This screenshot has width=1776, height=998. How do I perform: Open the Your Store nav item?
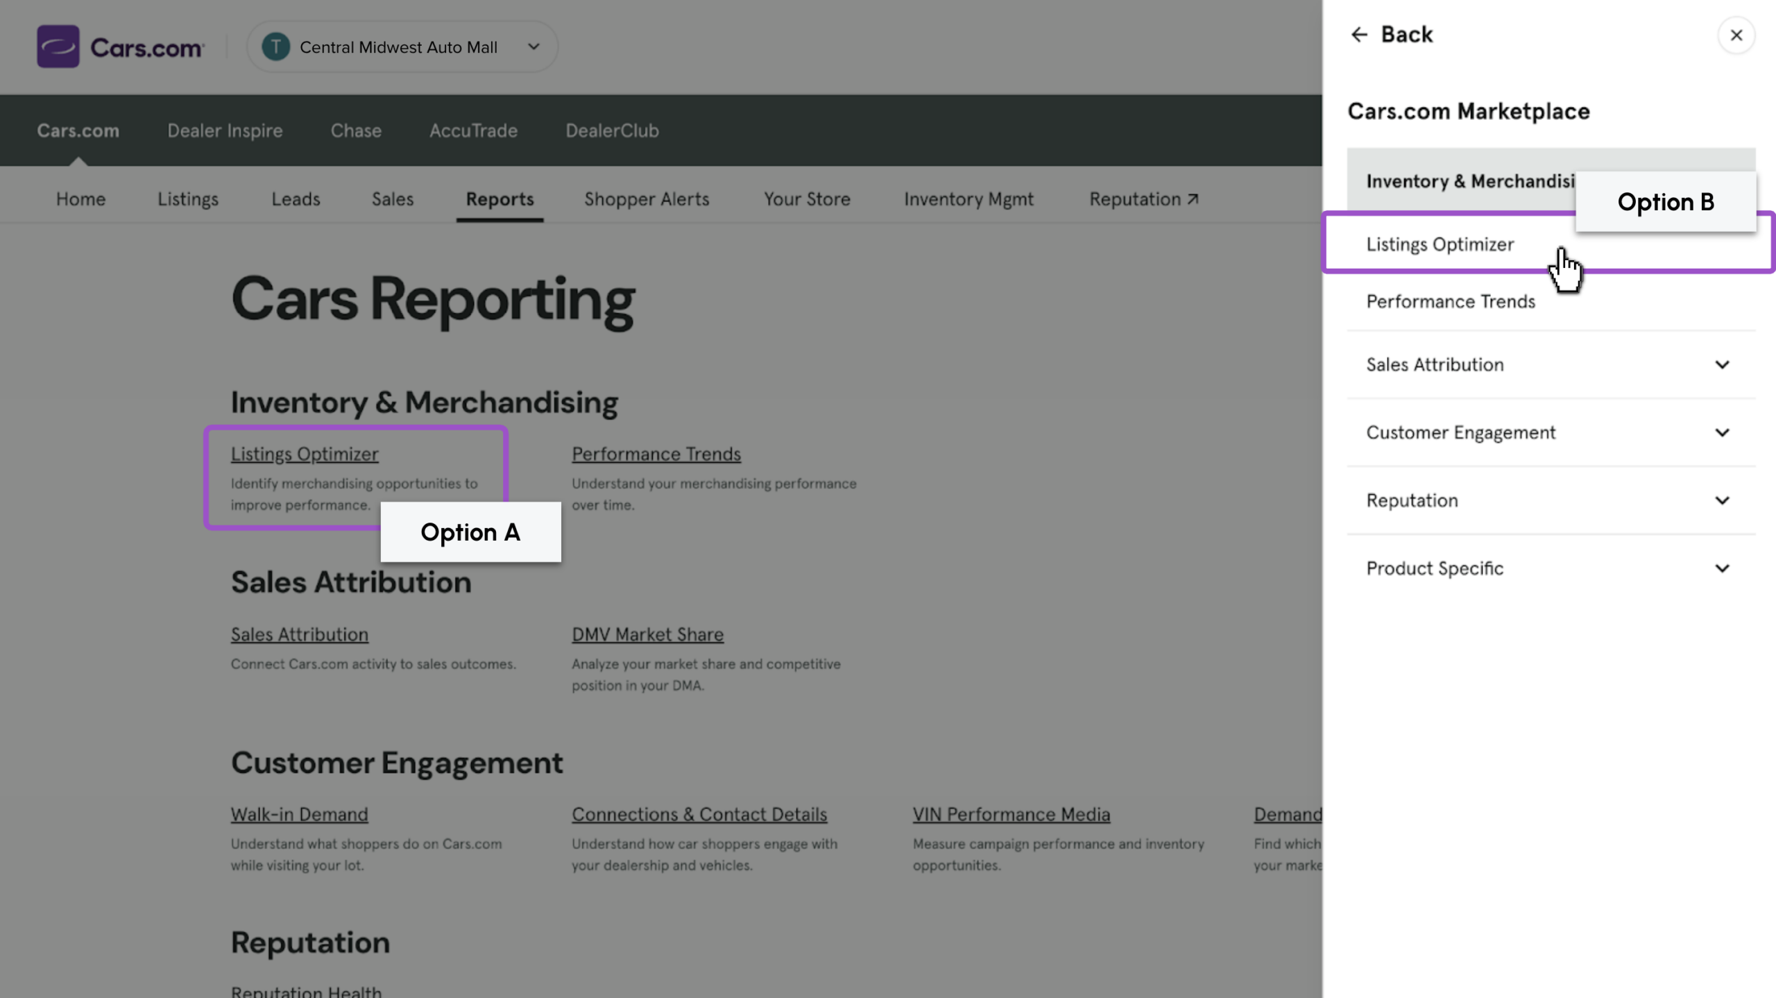click(x=807, y=199)
